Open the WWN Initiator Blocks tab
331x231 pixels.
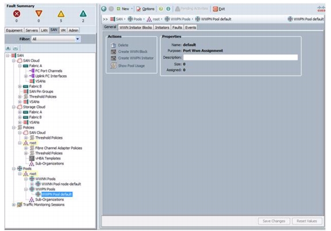[136, 28]
